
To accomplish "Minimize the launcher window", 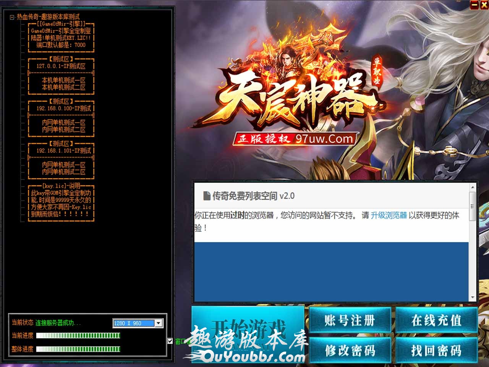I will (x=474, y=5).
